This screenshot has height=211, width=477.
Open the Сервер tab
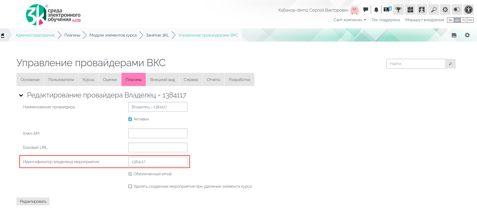tap(191, 80)
